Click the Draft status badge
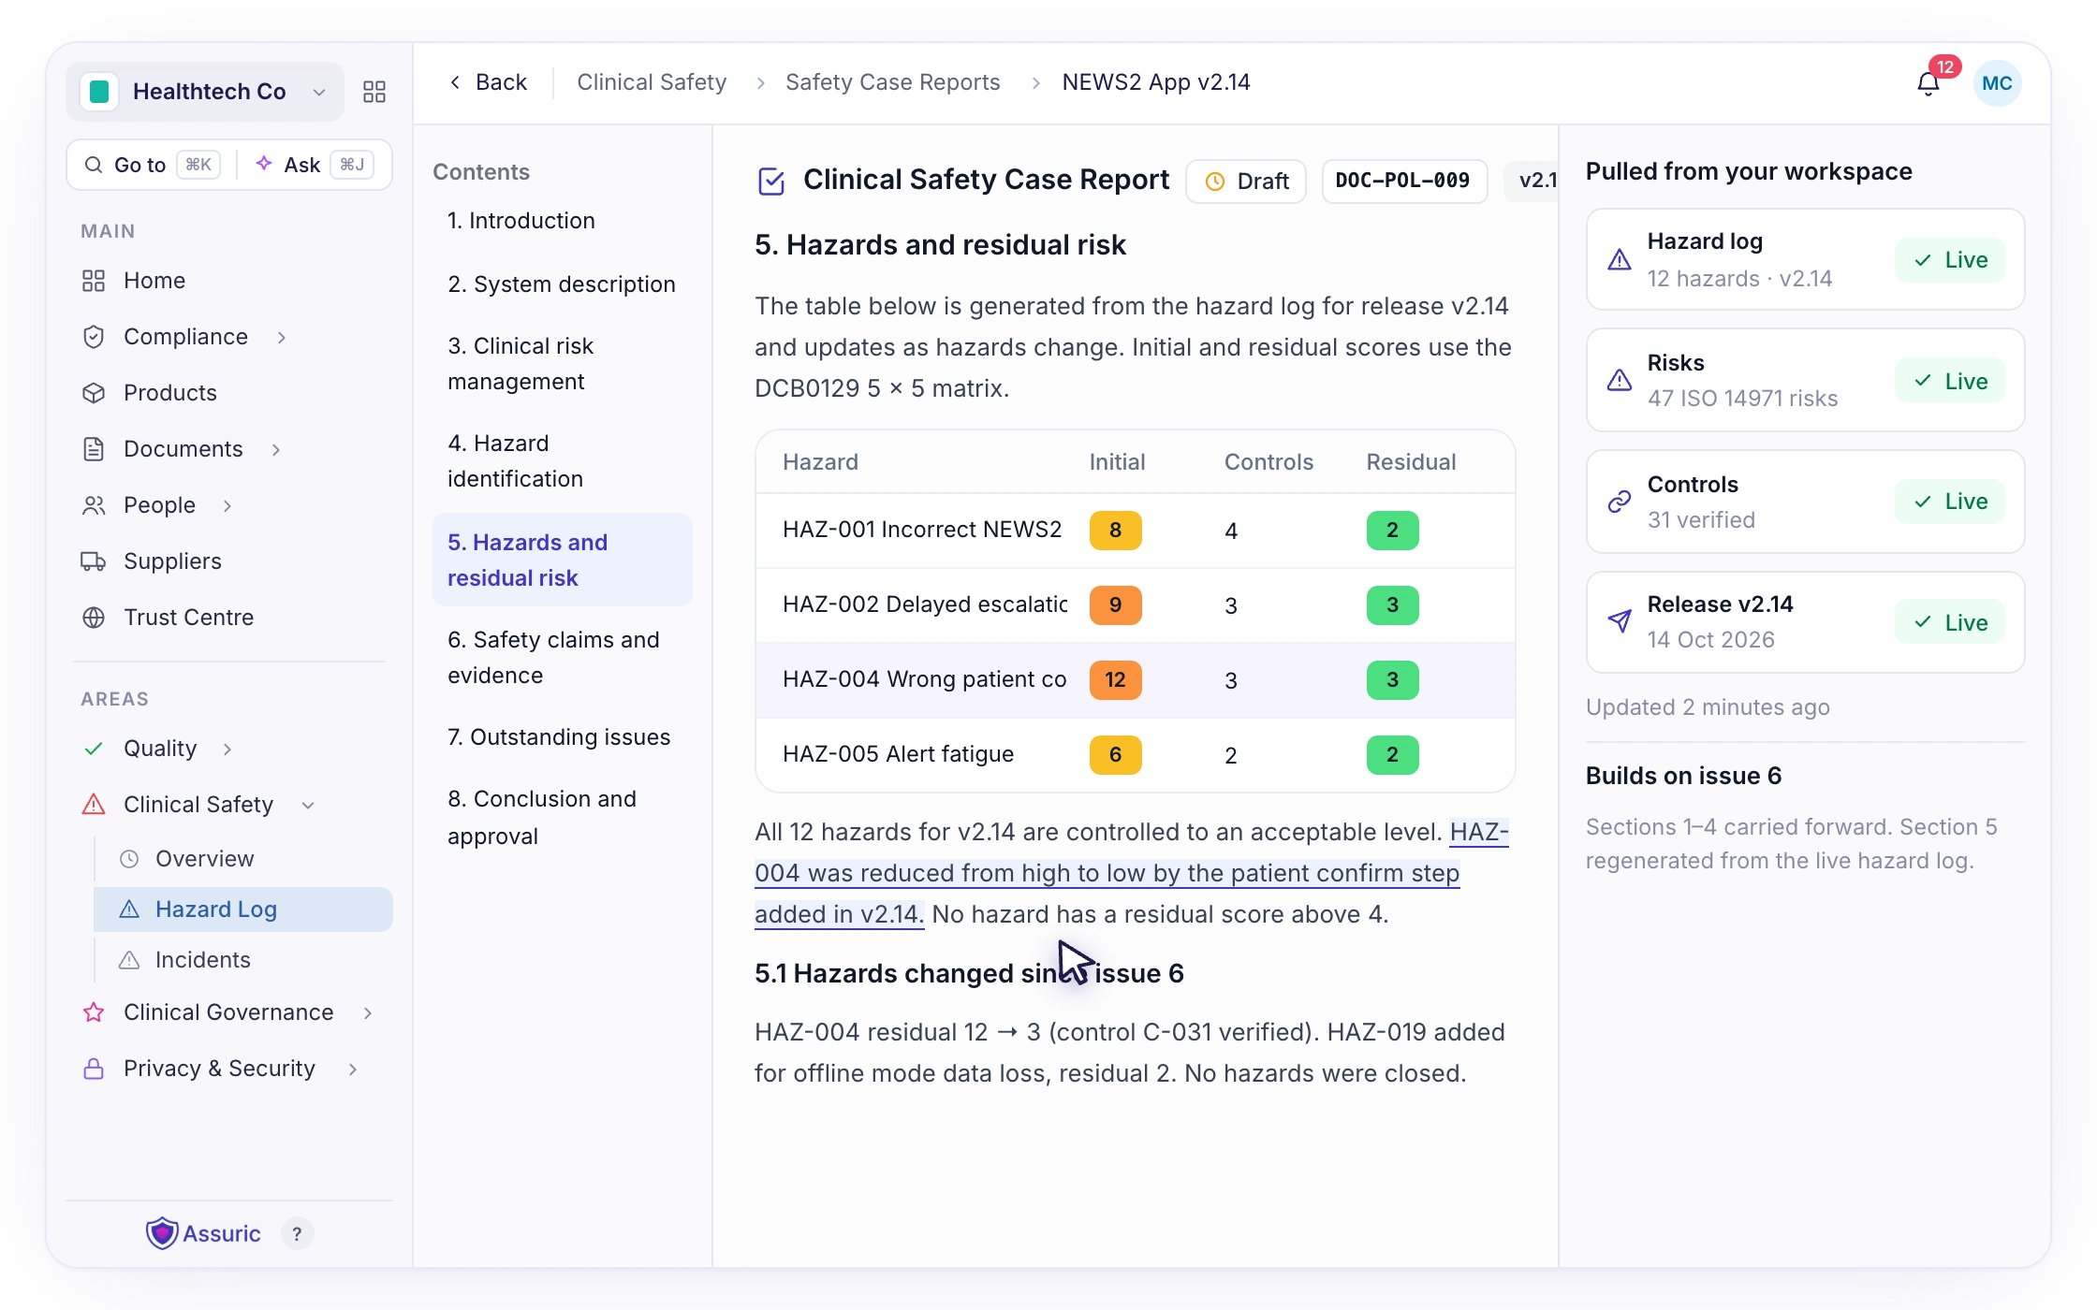The image size is (2097, 1310). coord(1246,181)
